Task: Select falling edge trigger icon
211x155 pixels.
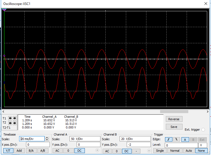Action: pyautogui.click(x=177, y=140)
